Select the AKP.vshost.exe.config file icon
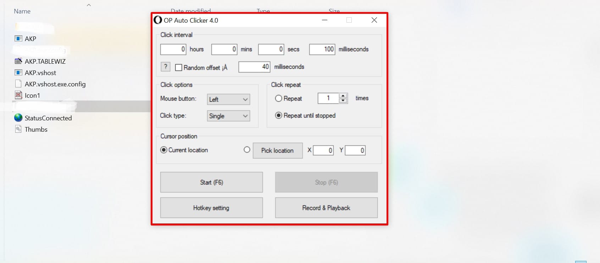This screenshot has width=600, height=263. (x=18, y=84)
